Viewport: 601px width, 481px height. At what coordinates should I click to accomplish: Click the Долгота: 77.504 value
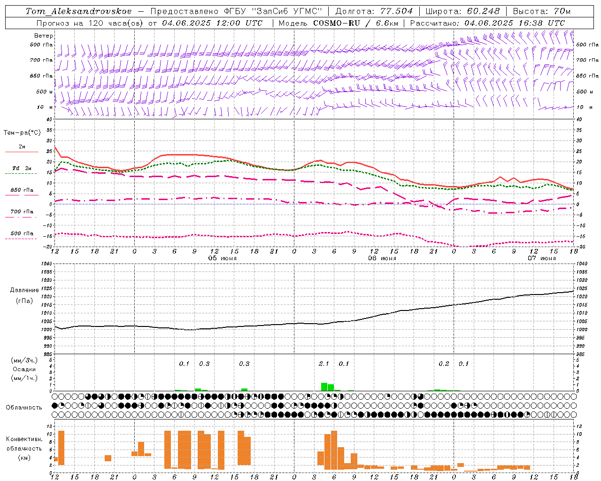tap(374, 11)
